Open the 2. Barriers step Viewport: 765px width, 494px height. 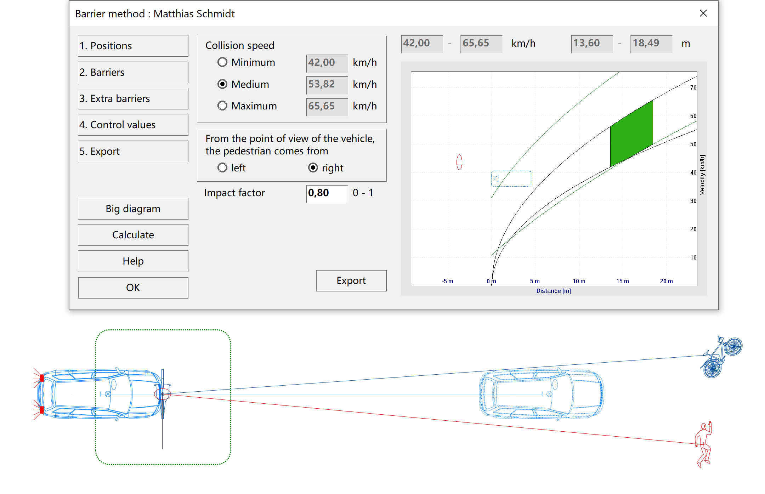[133, 72]
